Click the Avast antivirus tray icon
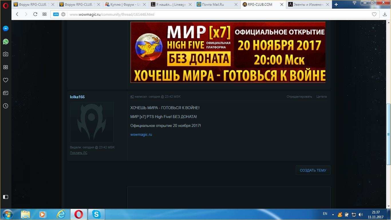The height and width of the screenshot is (220, 391). [340, 214]
